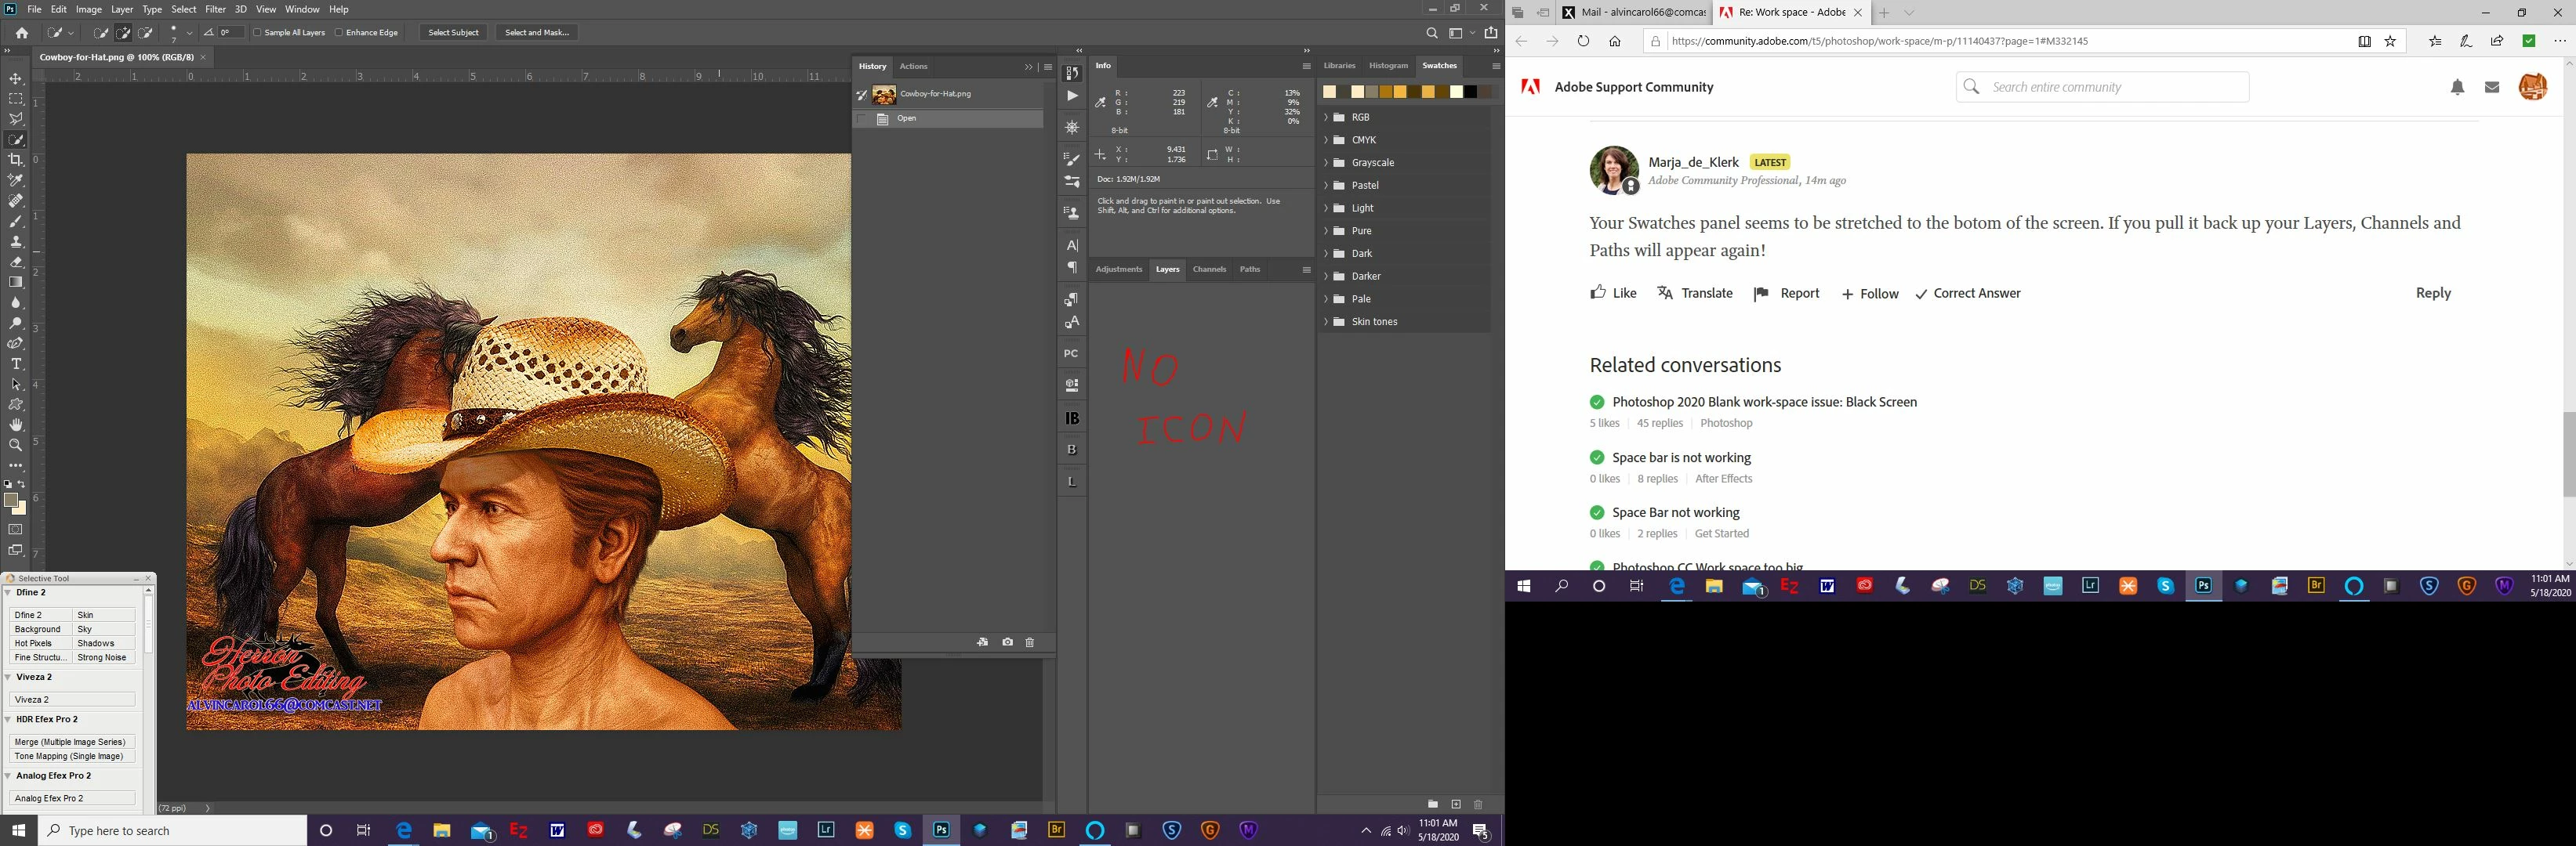Click the Select and Mask button

pyautogui.click(x=537, y=33)
